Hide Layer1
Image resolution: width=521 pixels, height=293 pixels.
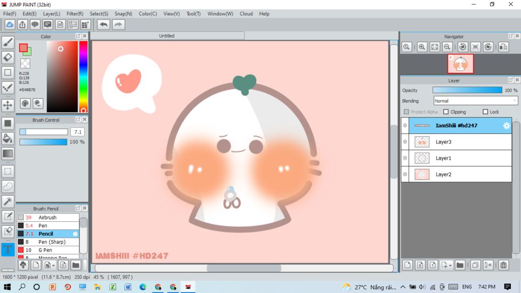tap(405, 158)
